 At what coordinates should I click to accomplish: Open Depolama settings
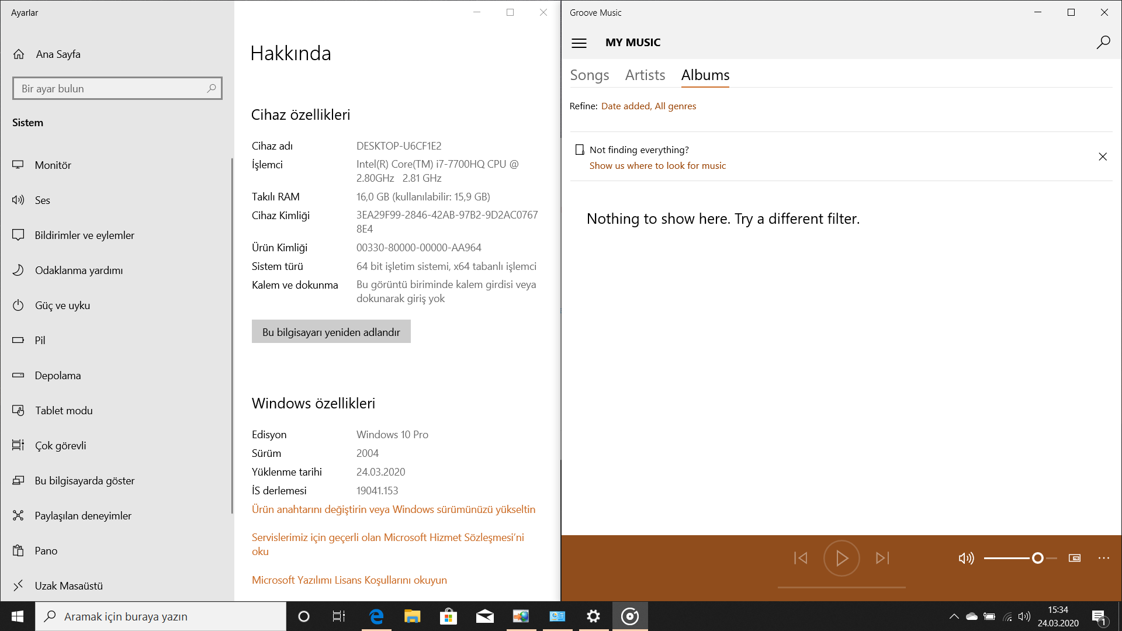117,375
